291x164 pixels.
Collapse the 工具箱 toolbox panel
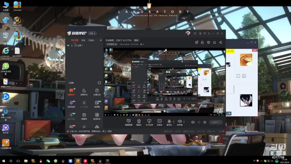click(99, 83)
